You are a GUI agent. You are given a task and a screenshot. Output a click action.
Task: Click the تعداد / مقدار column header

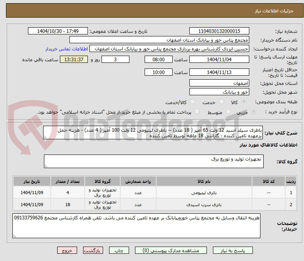pyautogui.click(x=68, y=181)
